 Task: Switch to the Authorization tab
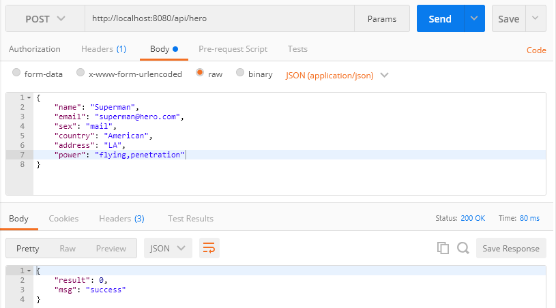34,49
